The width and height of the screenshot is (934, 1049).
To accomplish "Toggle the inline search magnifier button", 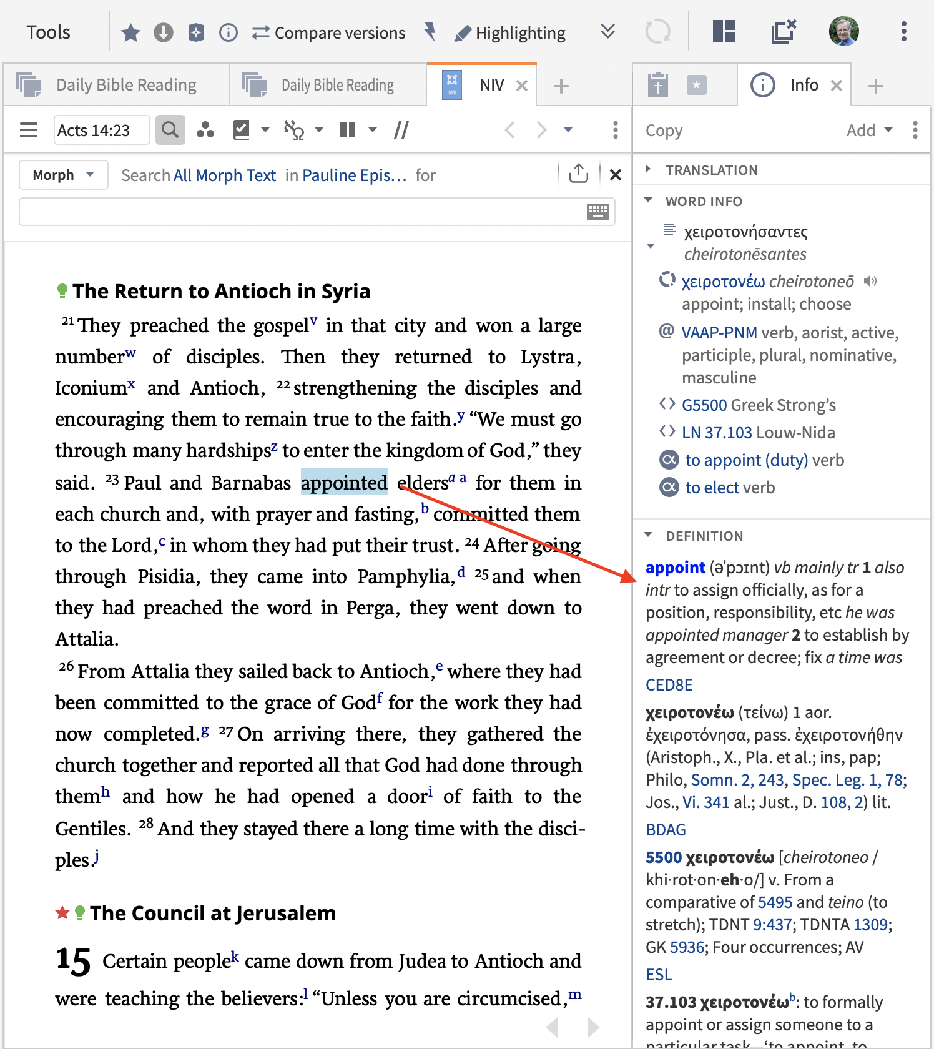I will pos(170,130).
